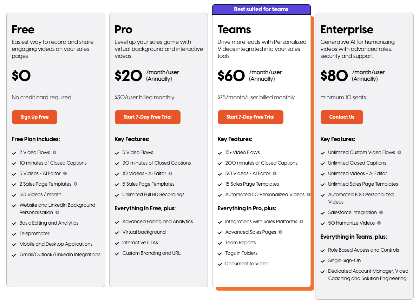This screenshot has width=419, height=305.
Task: Click info icon beside Teams 50 Videos - AI Editor
Action: (x=275, y=173)
